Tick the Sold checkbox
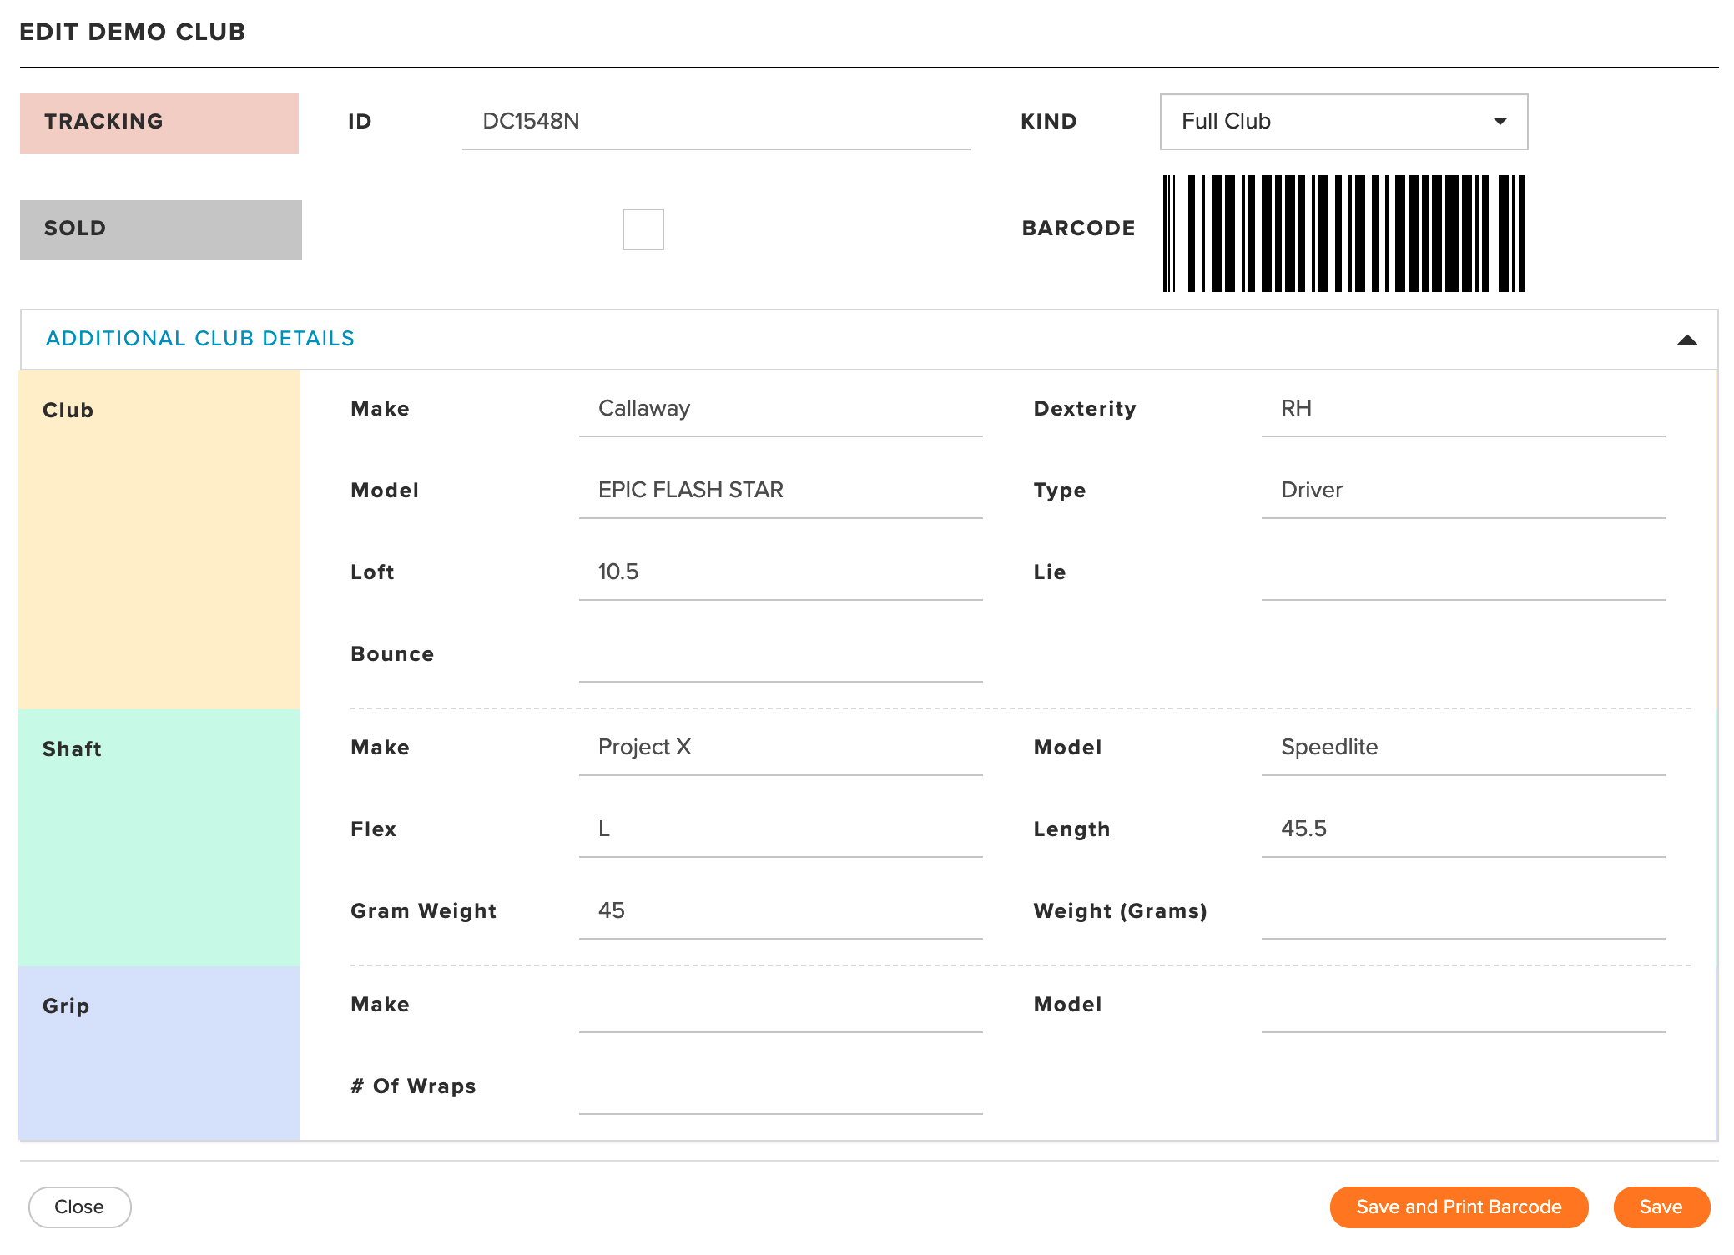 click(643, 229)
